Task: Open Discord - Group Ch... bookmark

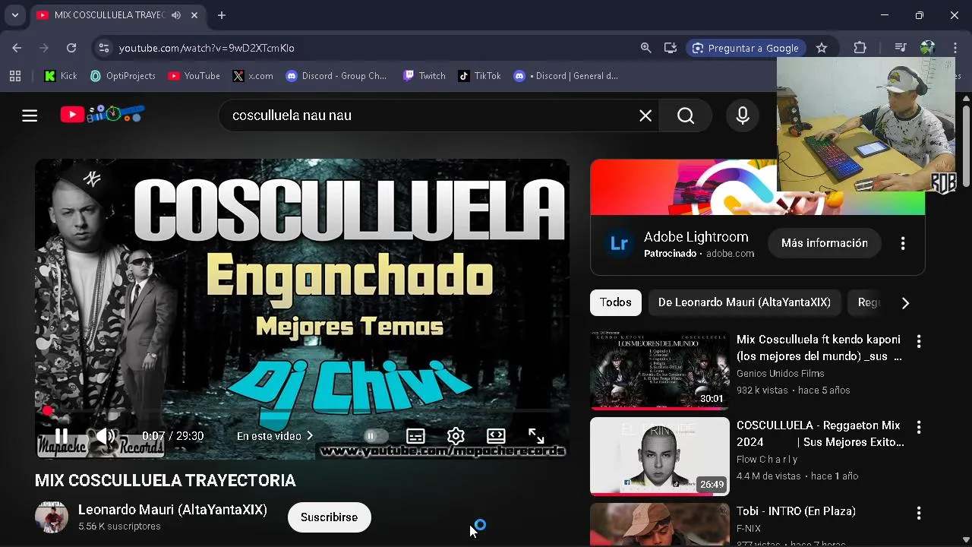Action: click(x=336, y=76)
